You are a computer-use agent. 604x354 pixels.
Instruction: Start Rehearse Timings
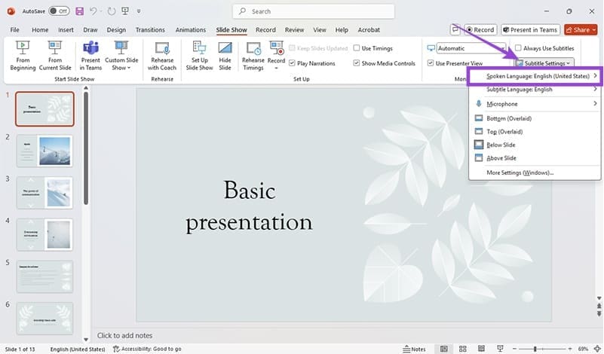point(253,56)
